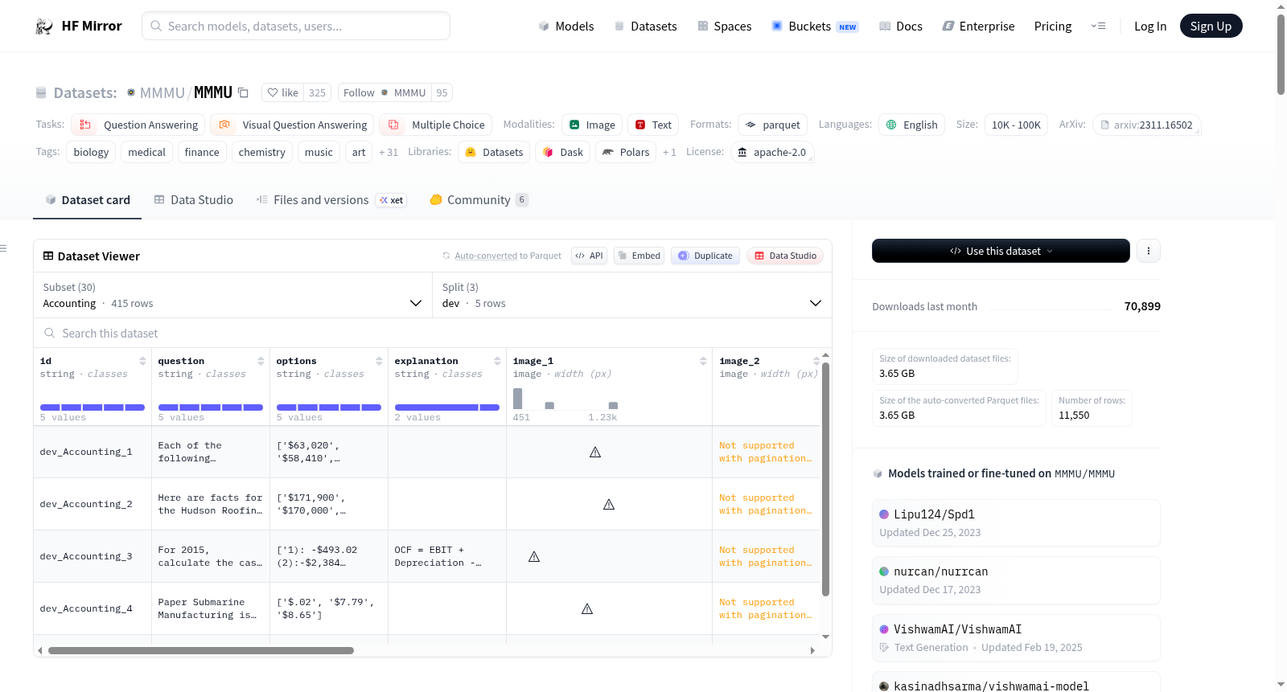Open the Auto-converted to Parquet link
Image resolution: width=1287 pixels, height=692 pixels.
[486, 256]
